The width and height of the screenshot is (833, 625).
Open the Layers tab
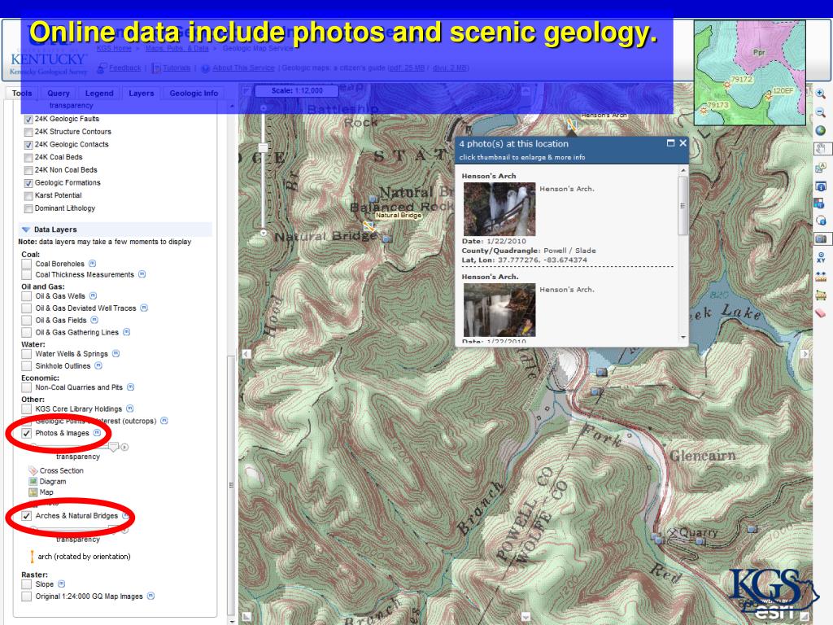[142, 93]
